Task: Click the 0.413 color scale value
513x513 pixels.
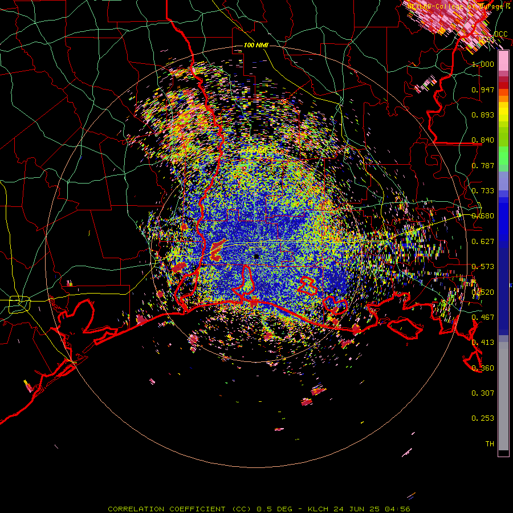Action: [483, 343]
